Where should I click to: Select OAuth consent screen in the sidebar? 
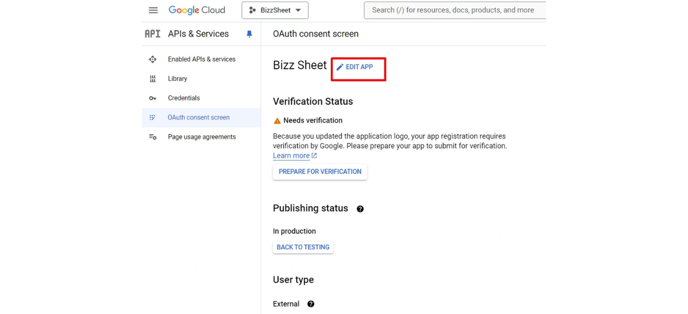(x=201, y=117)
